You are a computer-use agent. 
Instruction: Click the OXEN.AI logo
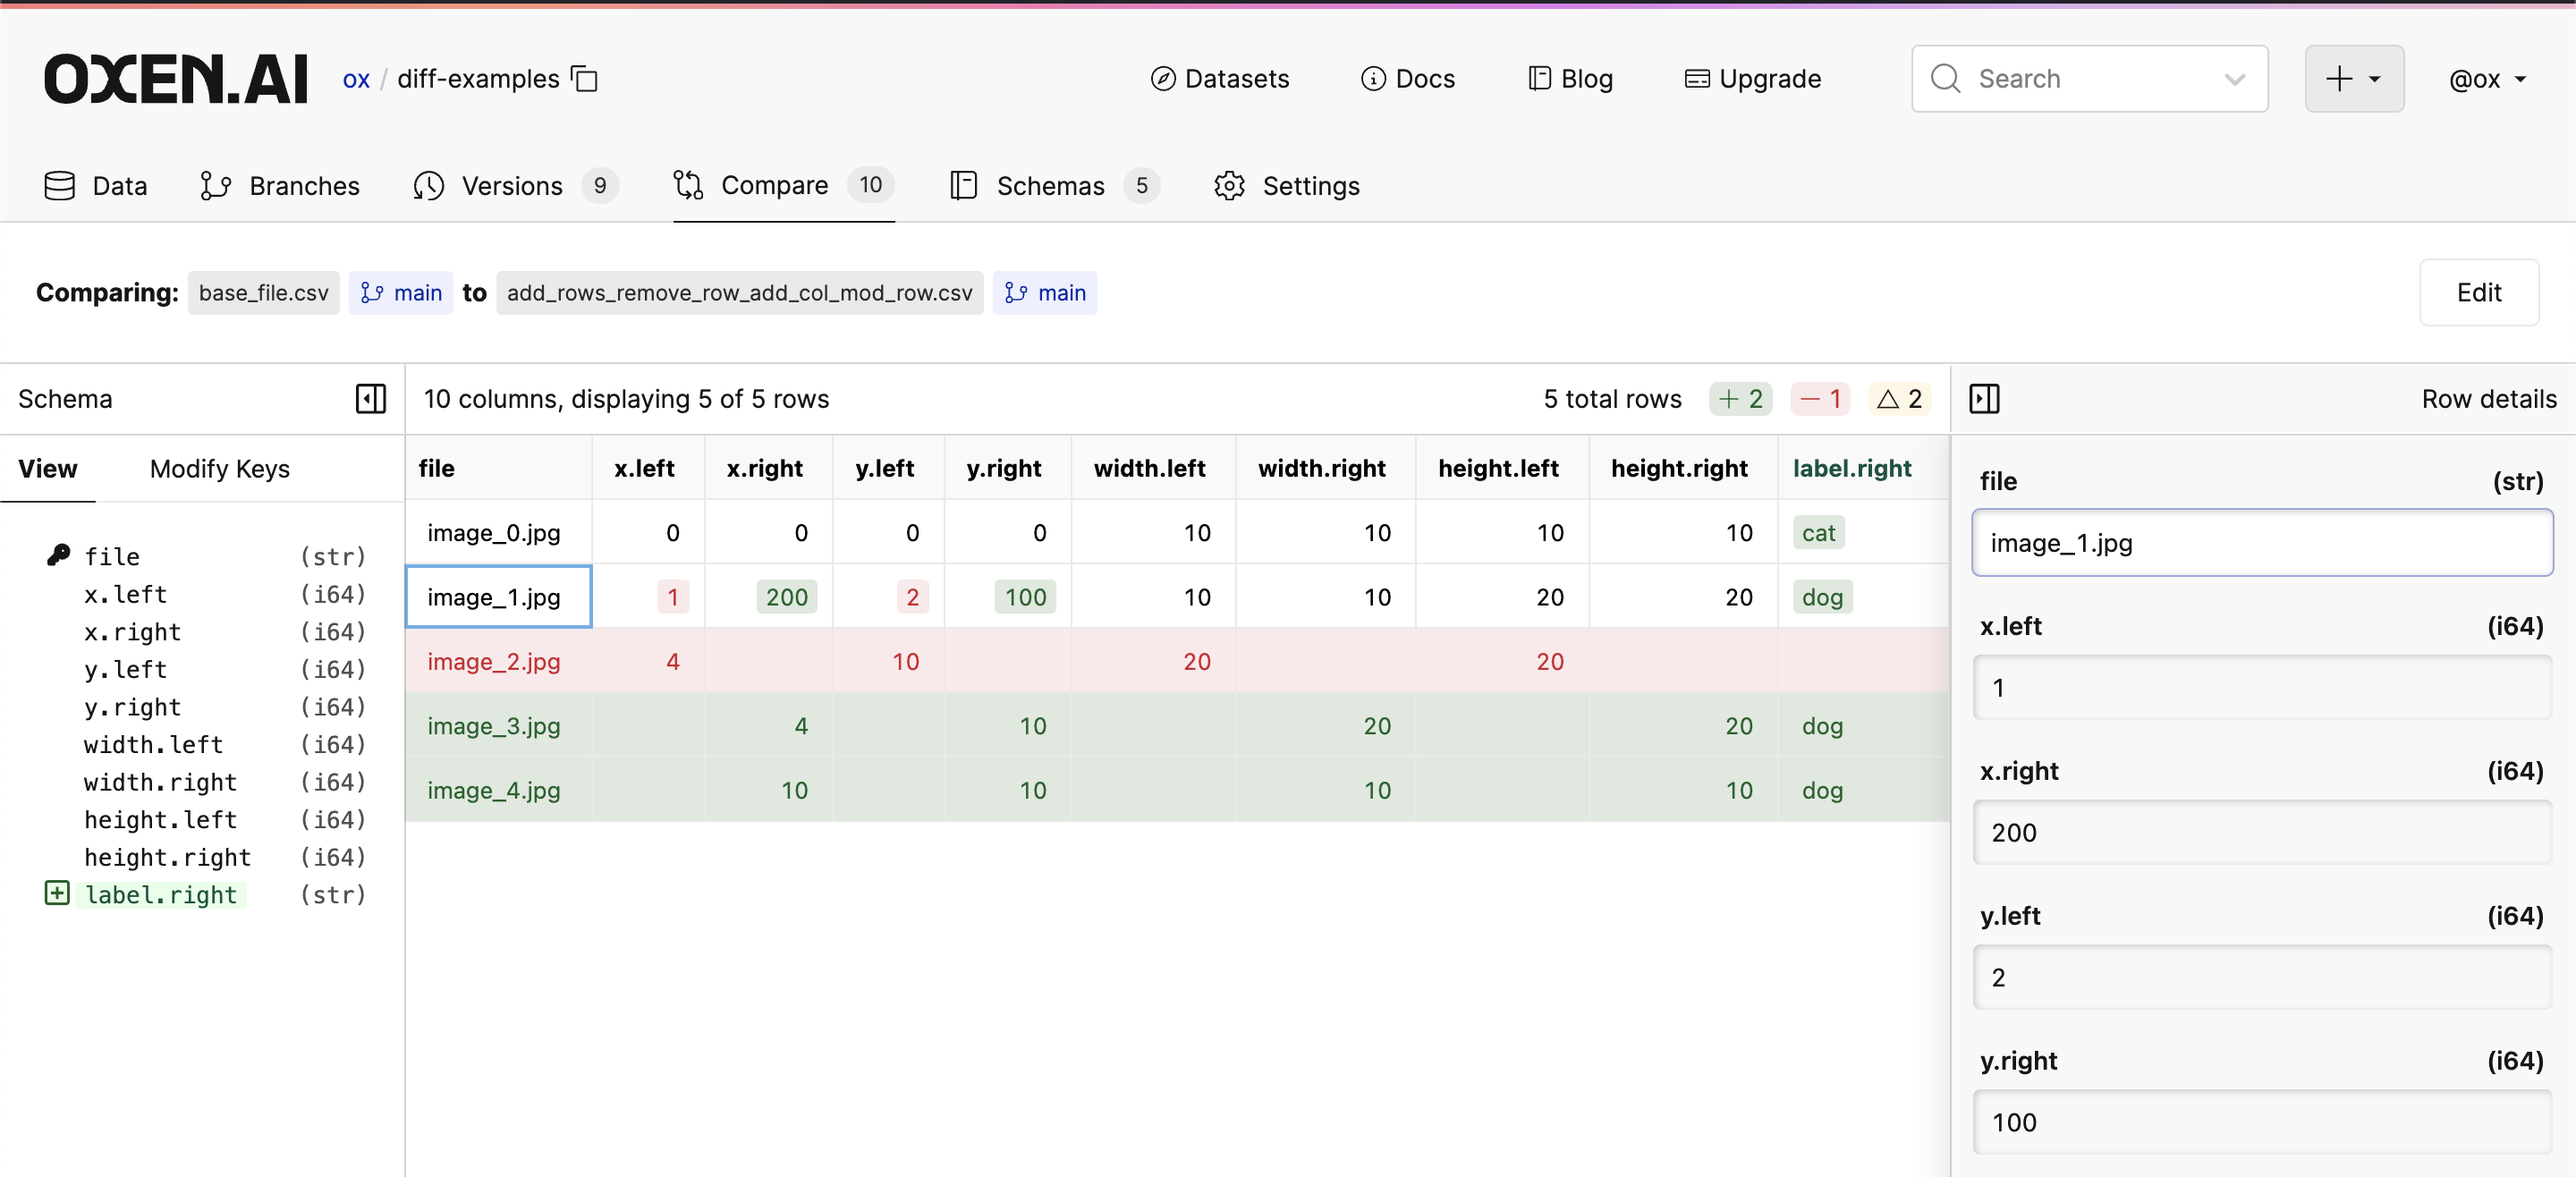[175, 79]
